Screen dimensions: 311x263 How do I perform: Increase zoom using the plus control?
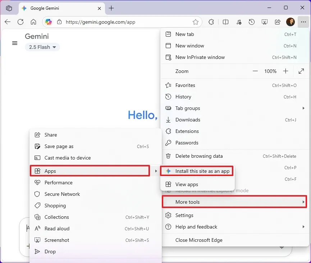285,71
